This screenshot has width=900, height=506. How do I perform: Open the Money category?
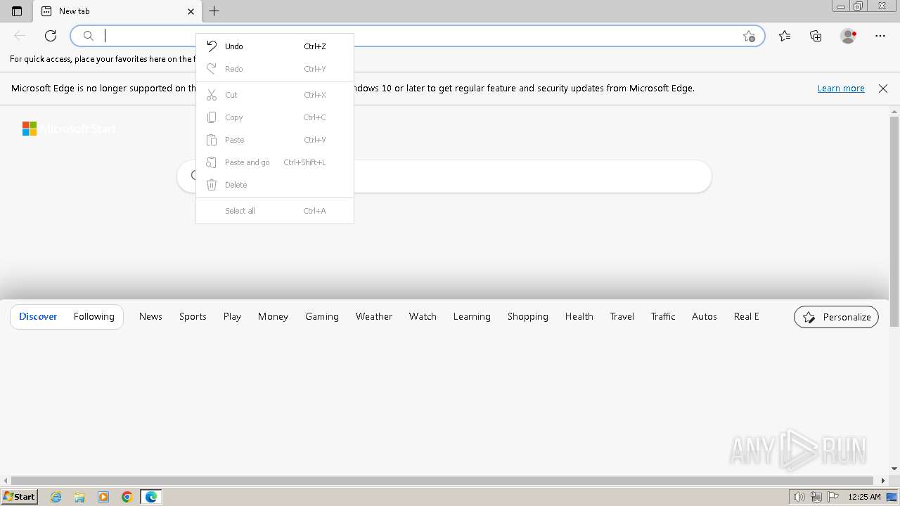pyautogui.click(x=273, y=317)
